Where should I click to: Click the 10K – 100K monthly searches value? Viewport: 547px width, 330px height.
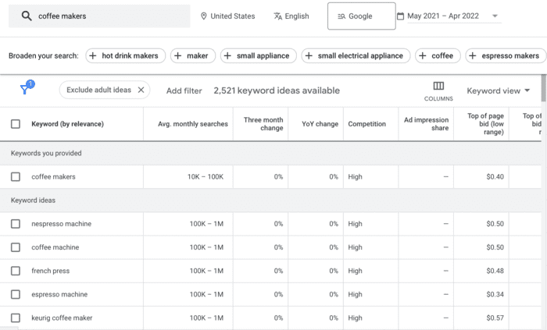205,177
